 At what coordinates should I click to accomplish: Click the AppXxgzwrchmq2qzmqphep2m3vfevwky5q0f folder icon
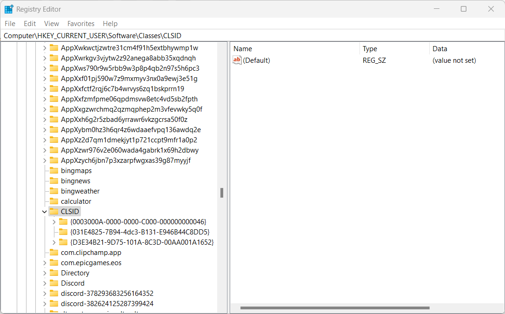point(54,109)
